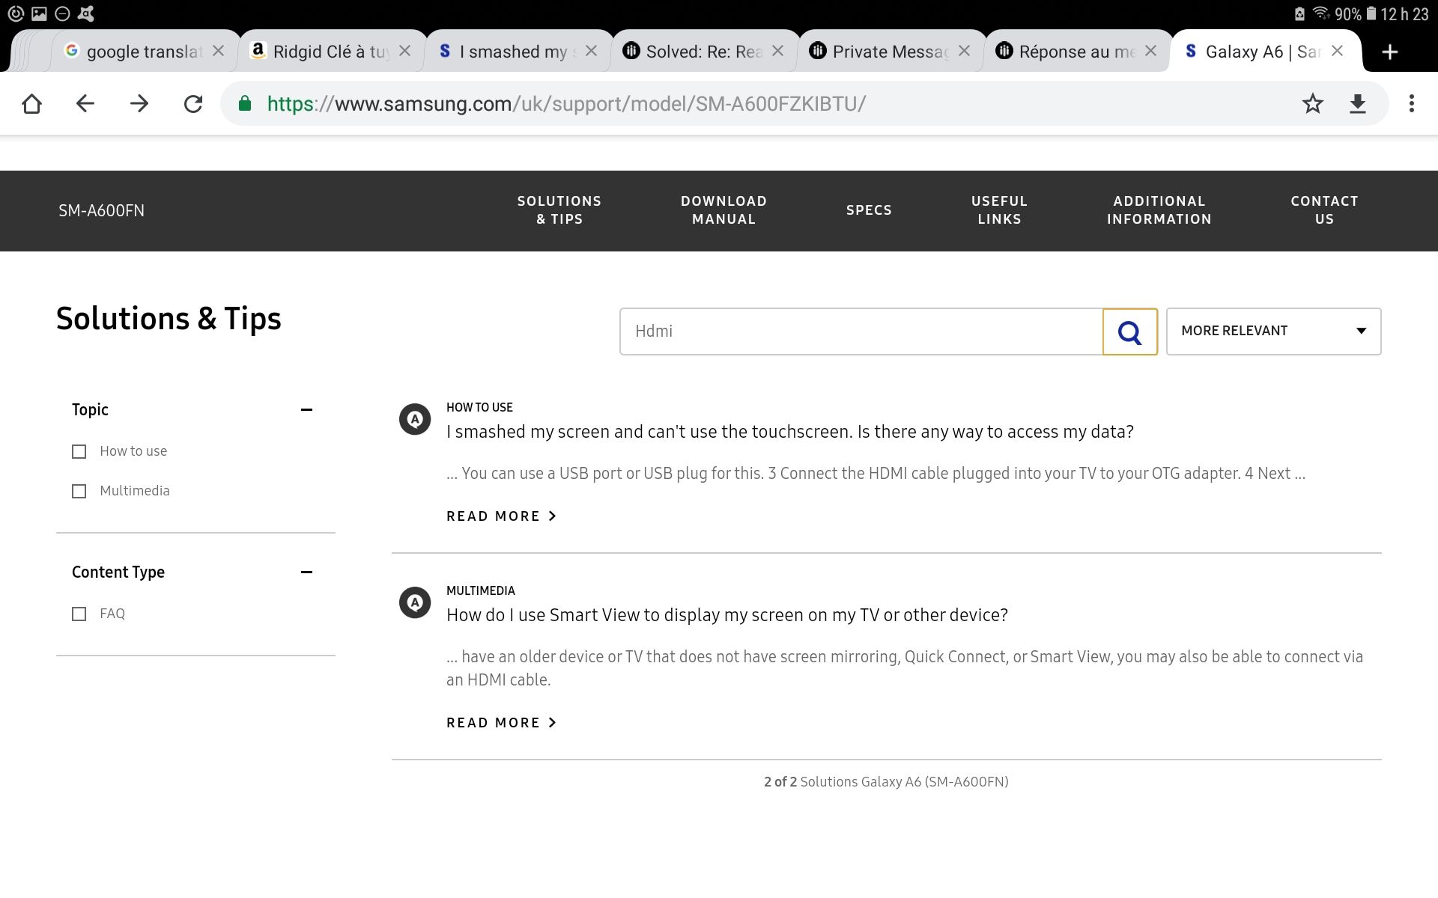The height and width of the screenshot is (898, 1438).
Task: Open Download Manual in navigation bar
Action: pyautogui.click(x=723, y=210)
